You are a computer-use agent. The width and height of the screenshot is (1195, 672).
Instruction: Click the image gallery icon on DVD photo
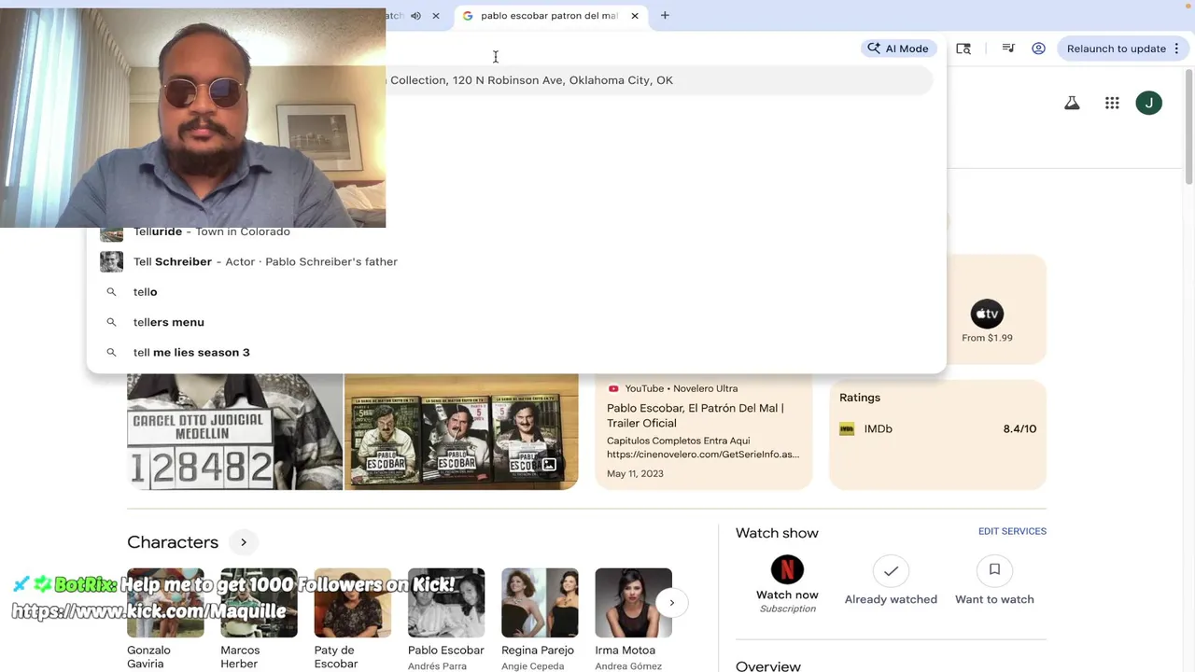(549, 465)
